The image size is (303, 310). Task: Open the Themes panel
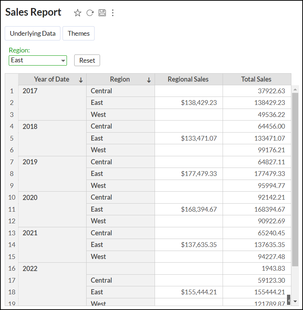point(78,33)
